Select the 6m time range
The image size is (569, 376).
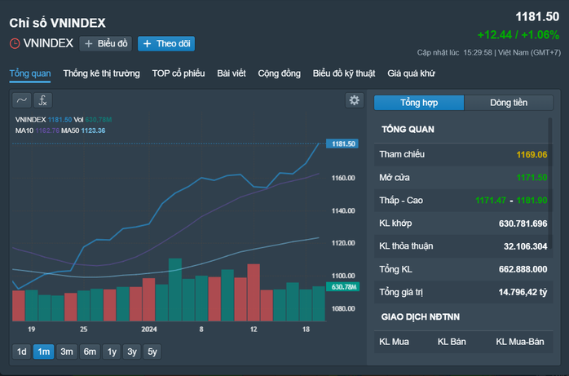[90, 352]
